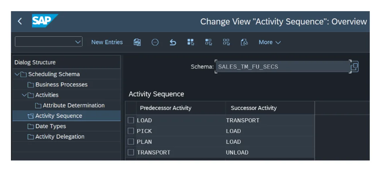This screenshot has height=172, width=381.
Task: Click the Date Types folder icon
Action: 30,127
